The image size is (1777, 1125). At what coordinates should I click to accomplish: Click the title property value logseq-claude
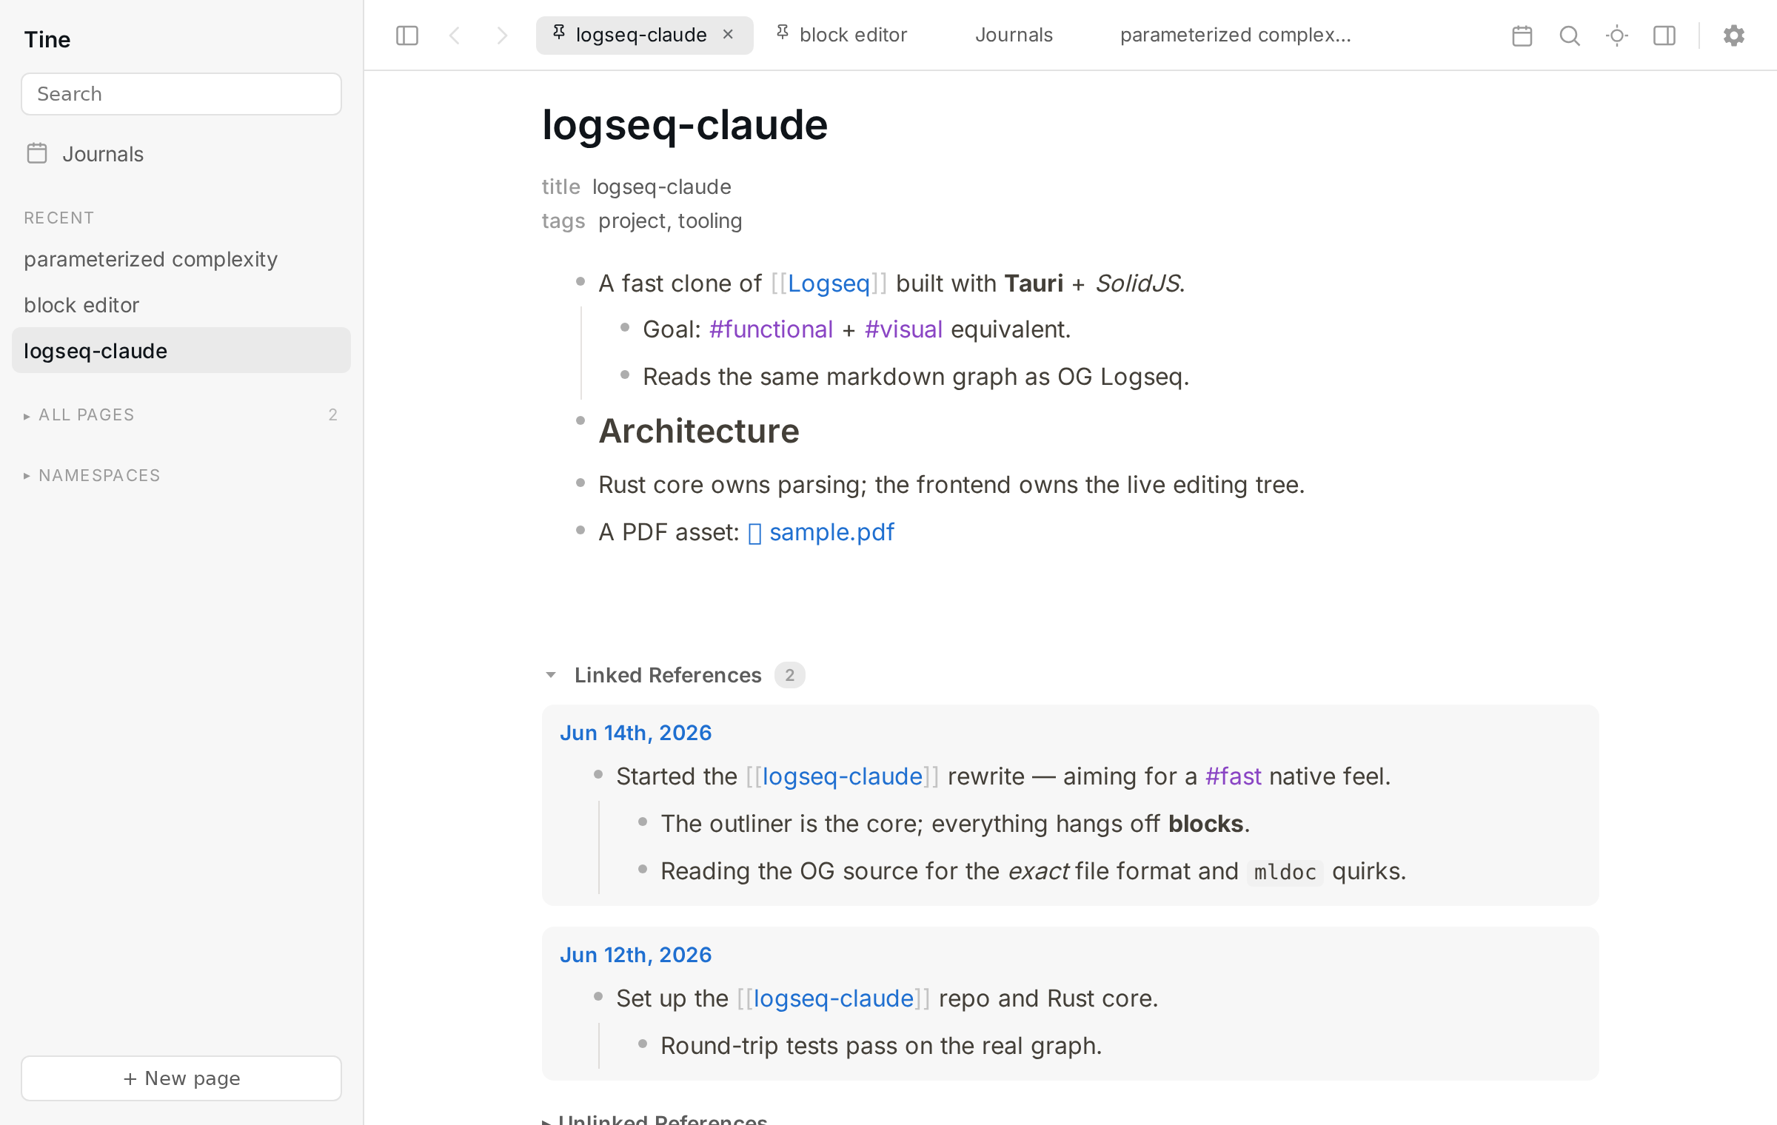(x=662, y=187)
